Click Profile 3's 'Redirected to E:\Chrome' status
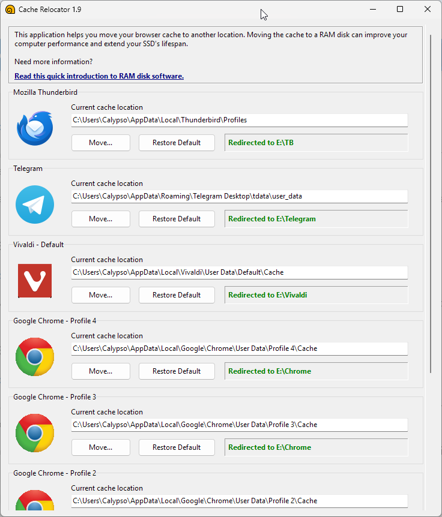Screen dimensions: 442x517 pyautogui.click(x=270, y=447)
